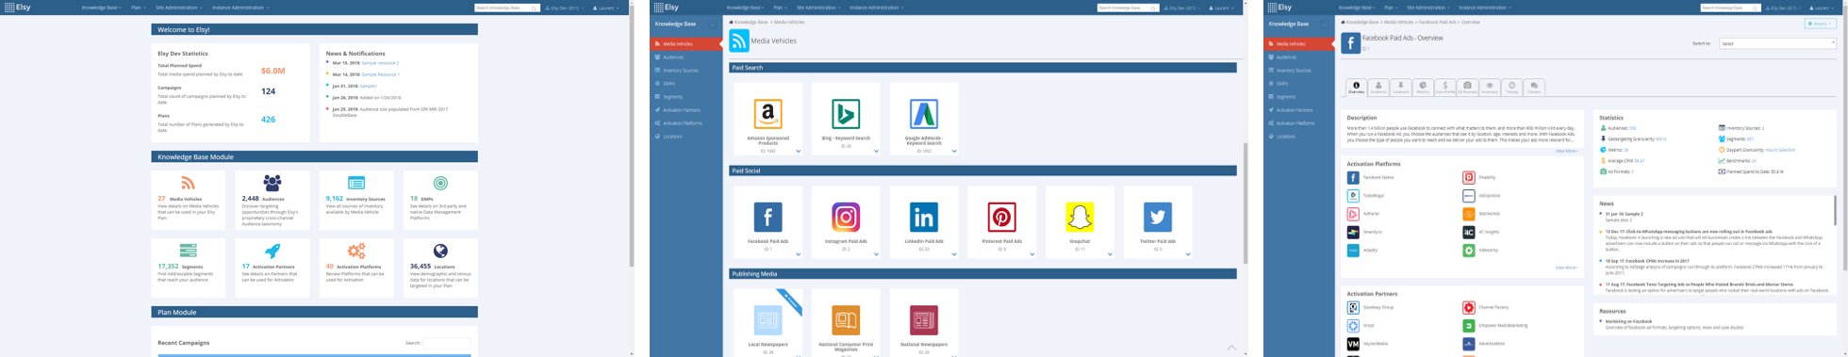Open the Inventory Sources icon on dashboard
1848x357 pixels.
[x=356, y=183]
